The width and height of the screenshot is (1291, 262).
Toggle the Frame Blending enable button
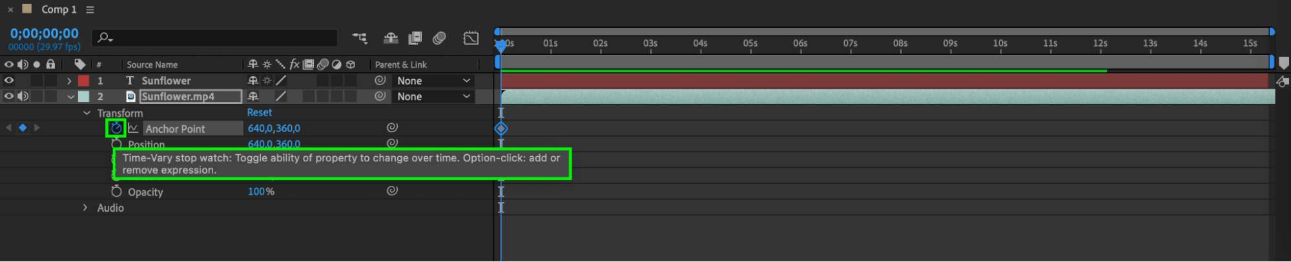[415, 38]
